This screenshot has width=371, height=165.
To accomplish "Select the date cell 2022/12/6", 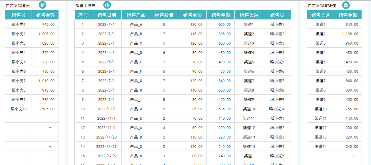I will coord(107,156).
